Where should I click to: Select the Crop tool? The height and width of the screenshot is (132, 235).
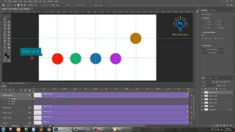(x=5, y=25)
